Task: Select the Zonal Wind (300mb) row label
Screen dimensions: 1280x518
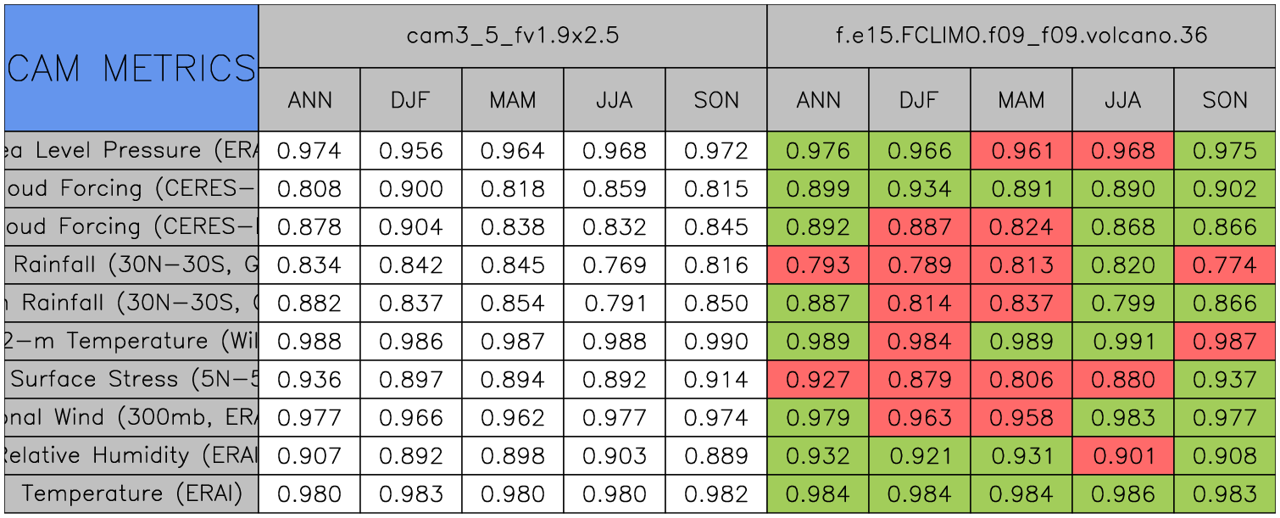Action: (131, 417)
